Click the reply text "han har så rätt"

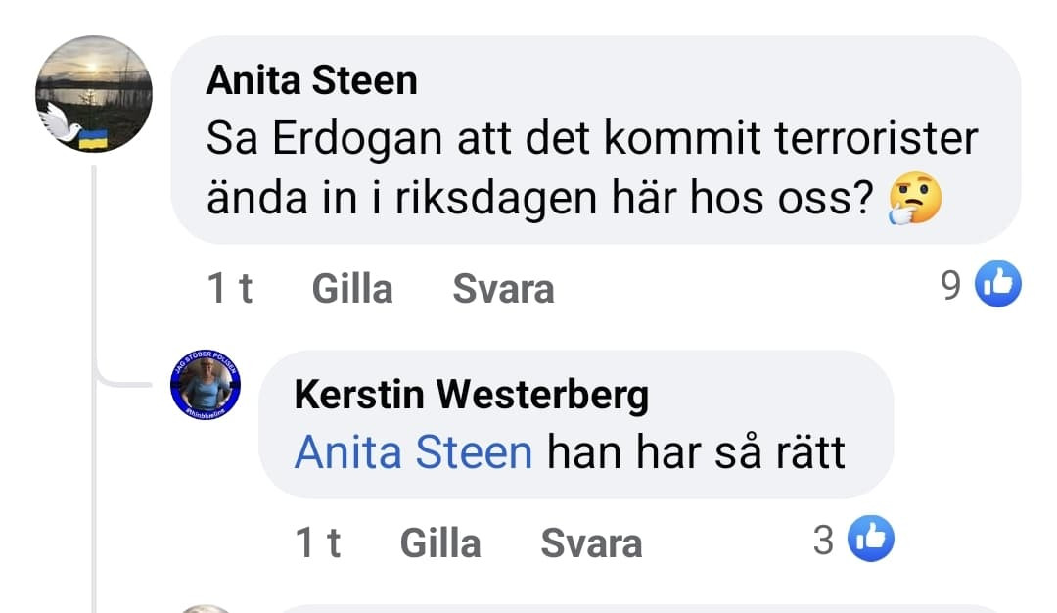point(695,452)
